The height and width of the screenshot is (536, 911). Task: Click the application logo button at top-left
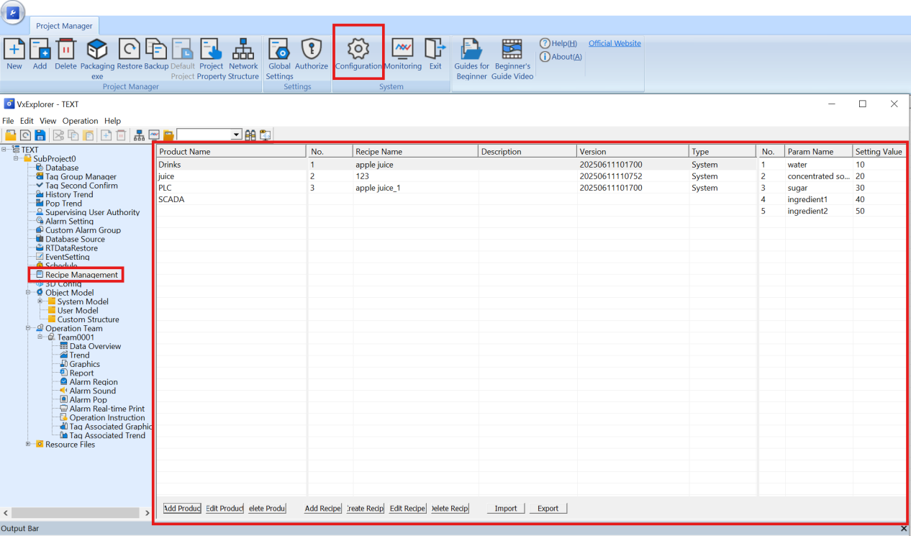click(x=12, y=12)
